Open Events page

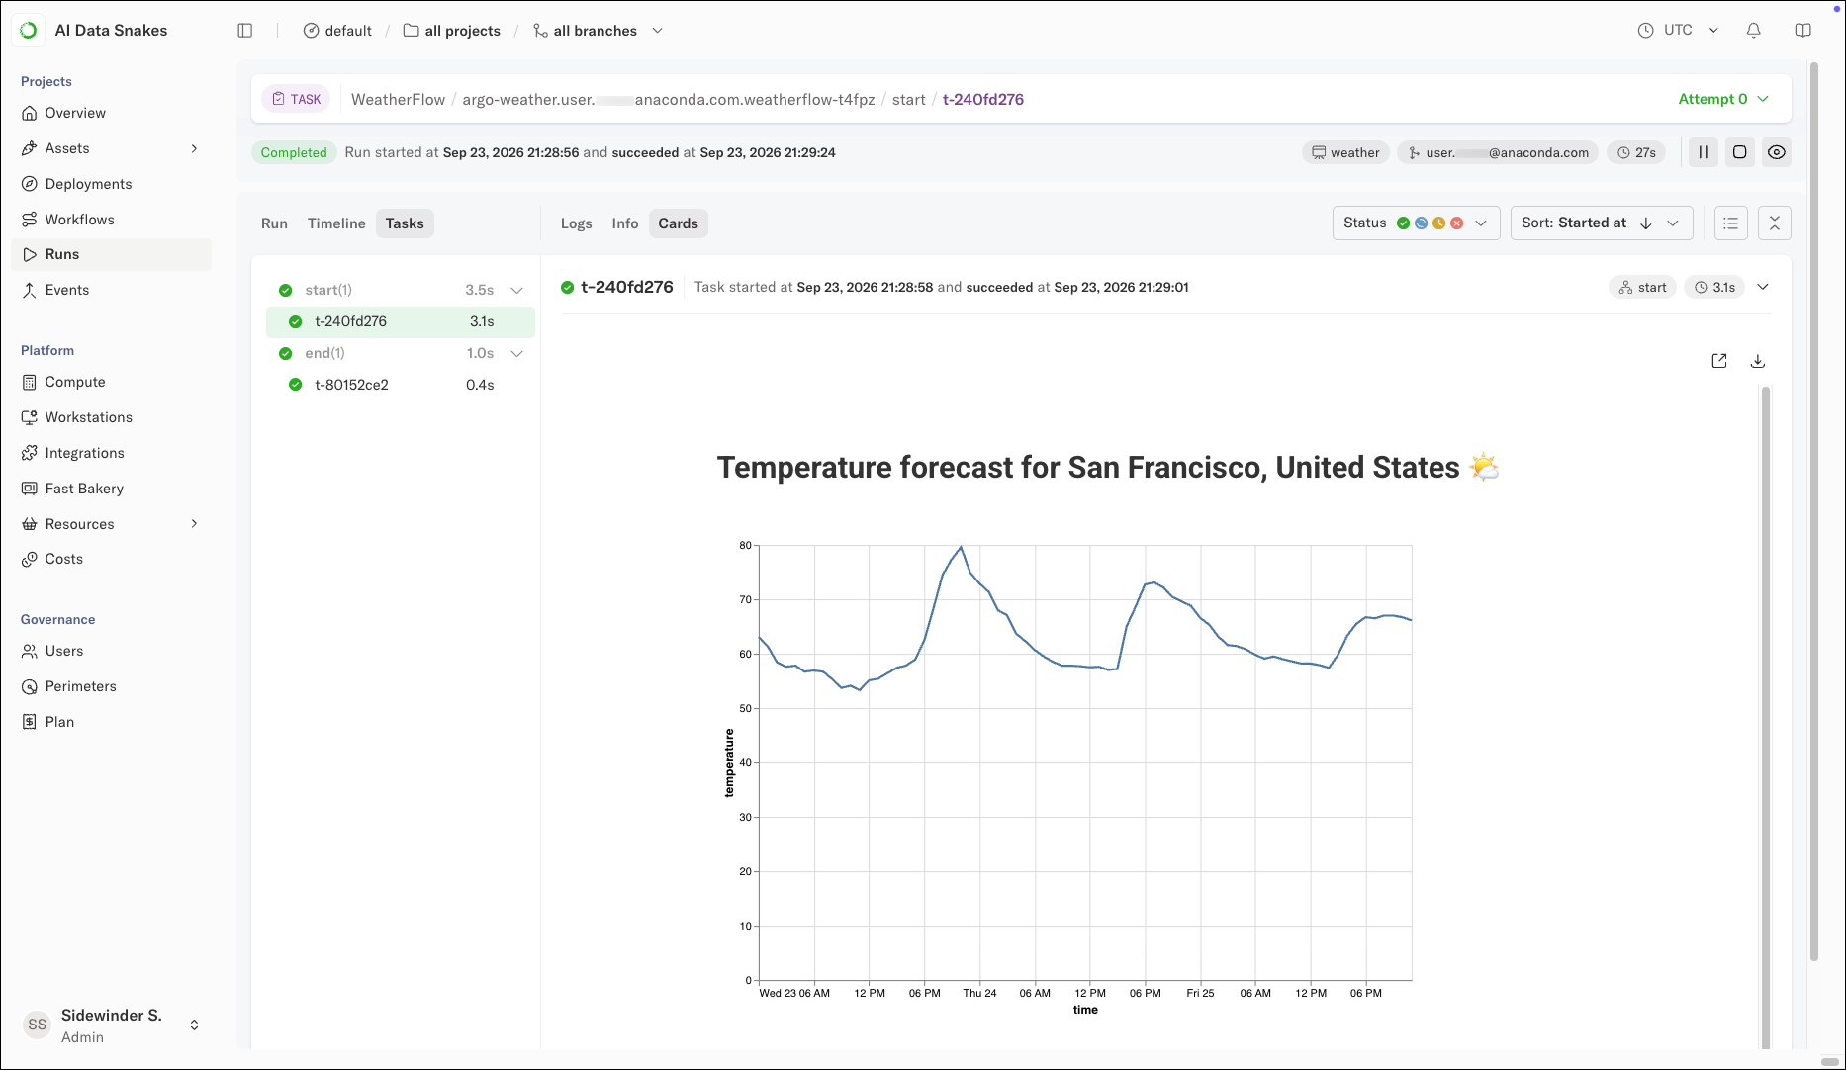(x=112, y=290)
